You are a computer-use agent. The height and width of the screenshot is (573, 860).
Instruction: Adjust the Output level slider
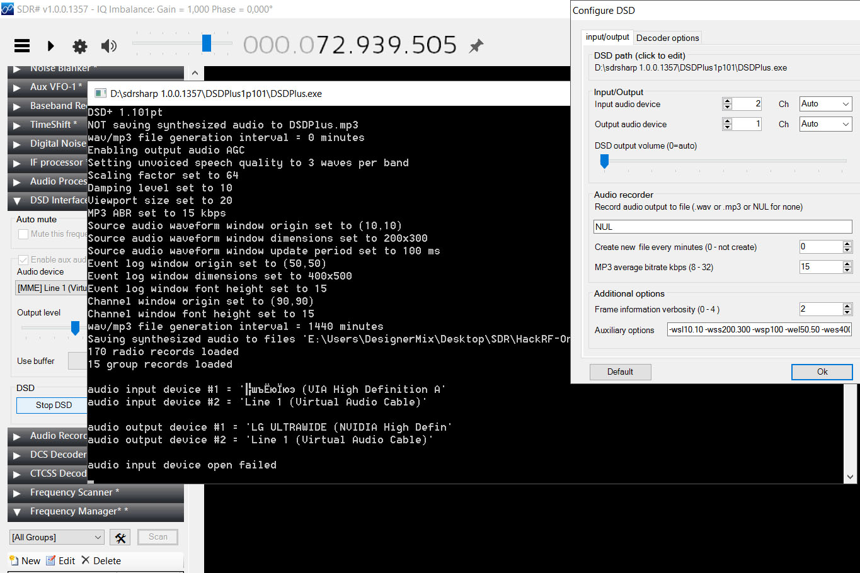(x=75, y=328)
